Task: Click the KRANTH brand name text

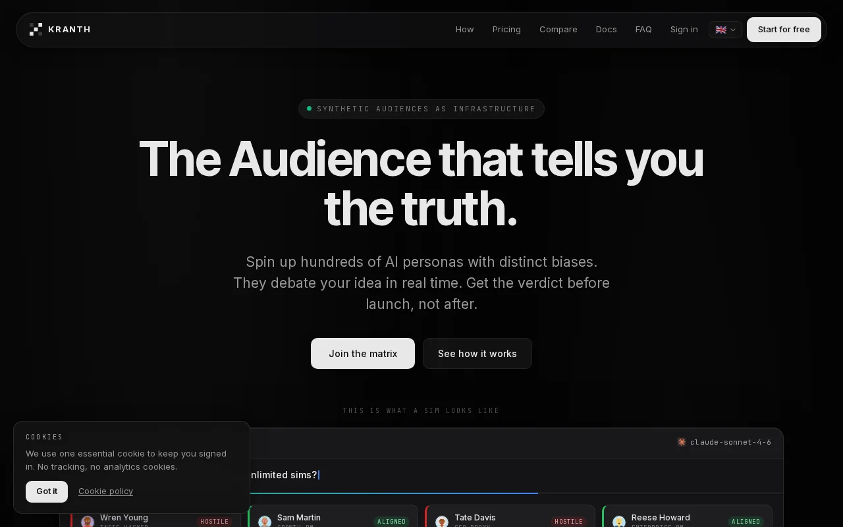Action: coord(69,30)
